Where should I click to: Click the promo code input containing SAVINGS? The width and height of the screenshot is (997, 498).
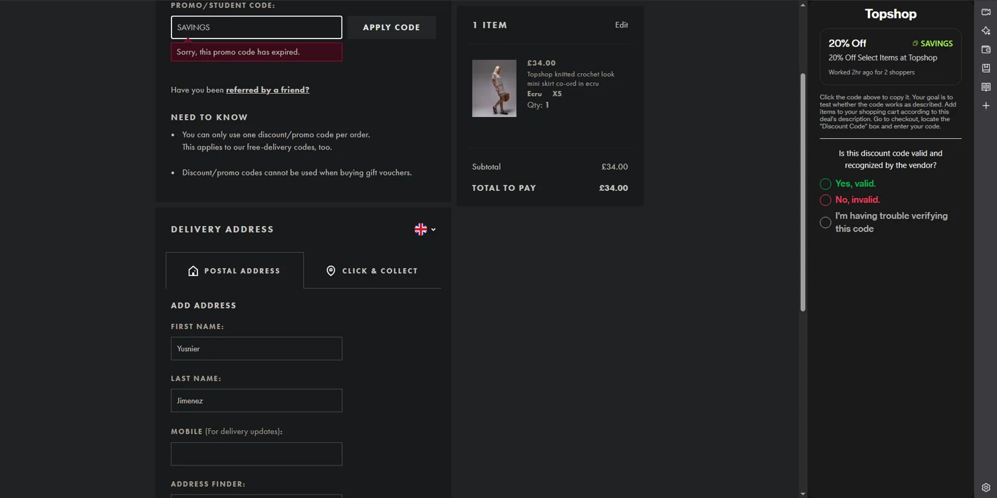(257, 27)
